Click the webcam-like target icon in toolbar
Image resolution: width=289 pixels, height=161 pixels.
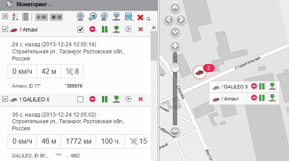click(x=80, y=16)
